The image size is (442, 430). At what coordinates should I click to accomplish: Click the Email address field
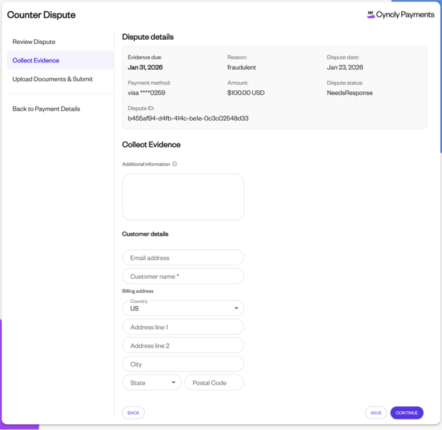(x=183, y=258)
